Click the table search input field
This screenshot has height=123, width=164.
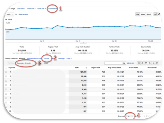[x=114, y=63]
